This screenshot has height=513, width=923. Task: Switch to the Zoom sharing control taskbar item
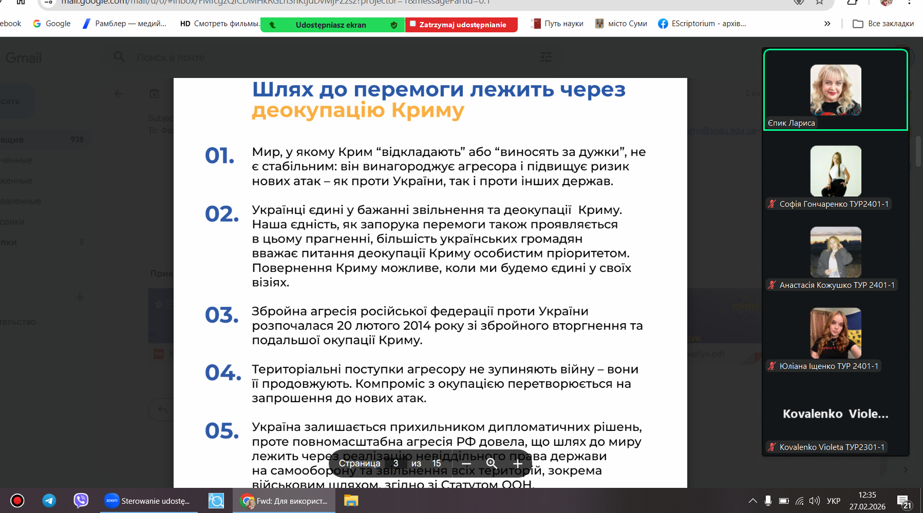(148, 501)
